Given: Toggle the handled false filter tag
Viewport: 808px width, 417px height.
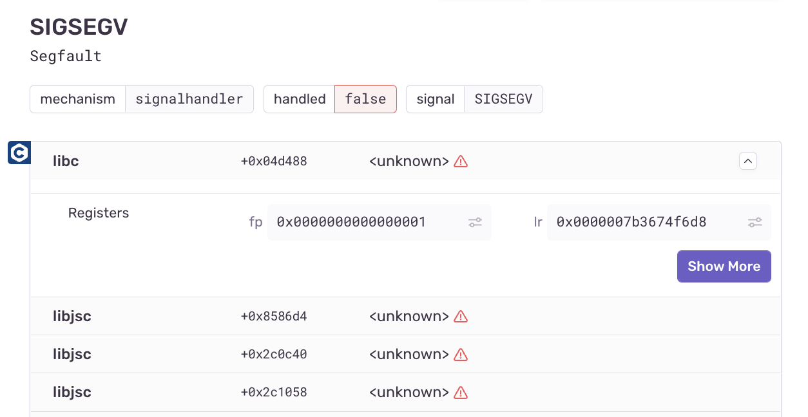Looking at the screenshot, I should point(365,98).
